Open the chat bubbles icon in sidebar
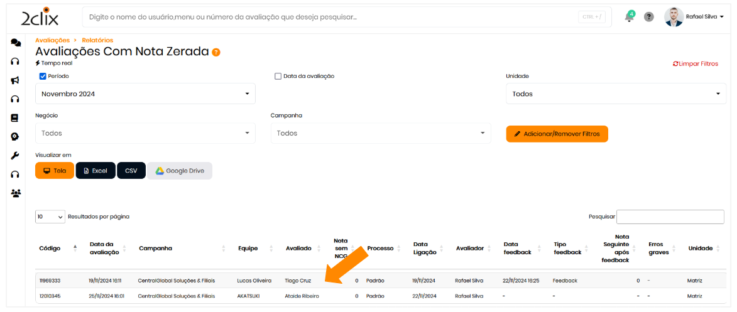The height and width of the screenshot is (312, 737). [x=15, y=43]
